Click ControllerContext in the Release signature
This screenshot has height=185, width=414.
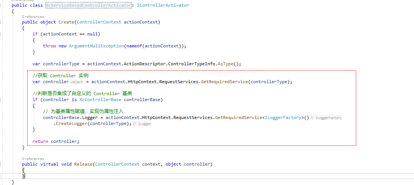[x=117, y=164]
